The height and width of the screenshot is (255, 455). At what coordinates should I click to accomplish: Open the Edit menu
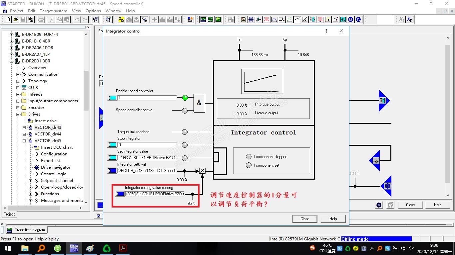32,11
